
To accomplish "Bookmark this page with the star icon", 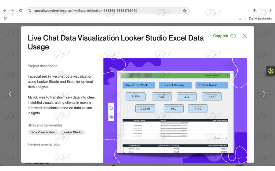I will [184, 10].
